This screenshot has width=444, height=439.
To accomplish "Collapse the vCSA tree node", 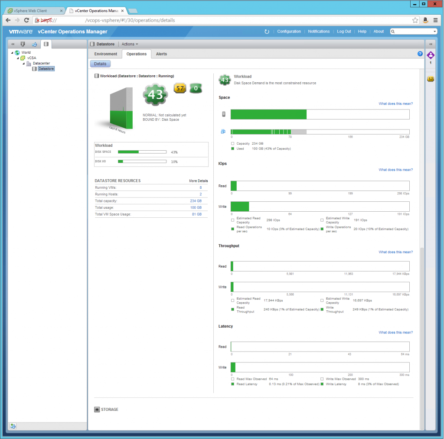I will click(18, 58).
